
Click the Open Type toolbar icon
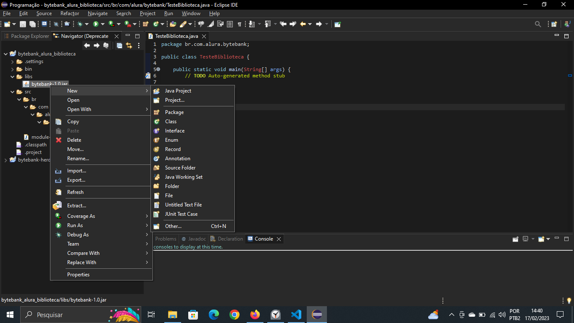tap(173, 24)
